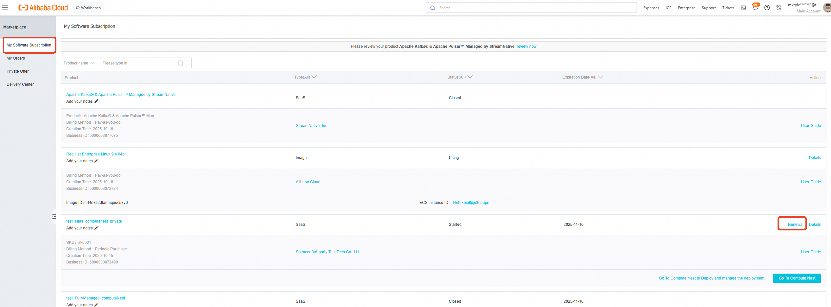Screen dimensions: 831x307
Task: Click the search icon in product filter
Action: 180,63
